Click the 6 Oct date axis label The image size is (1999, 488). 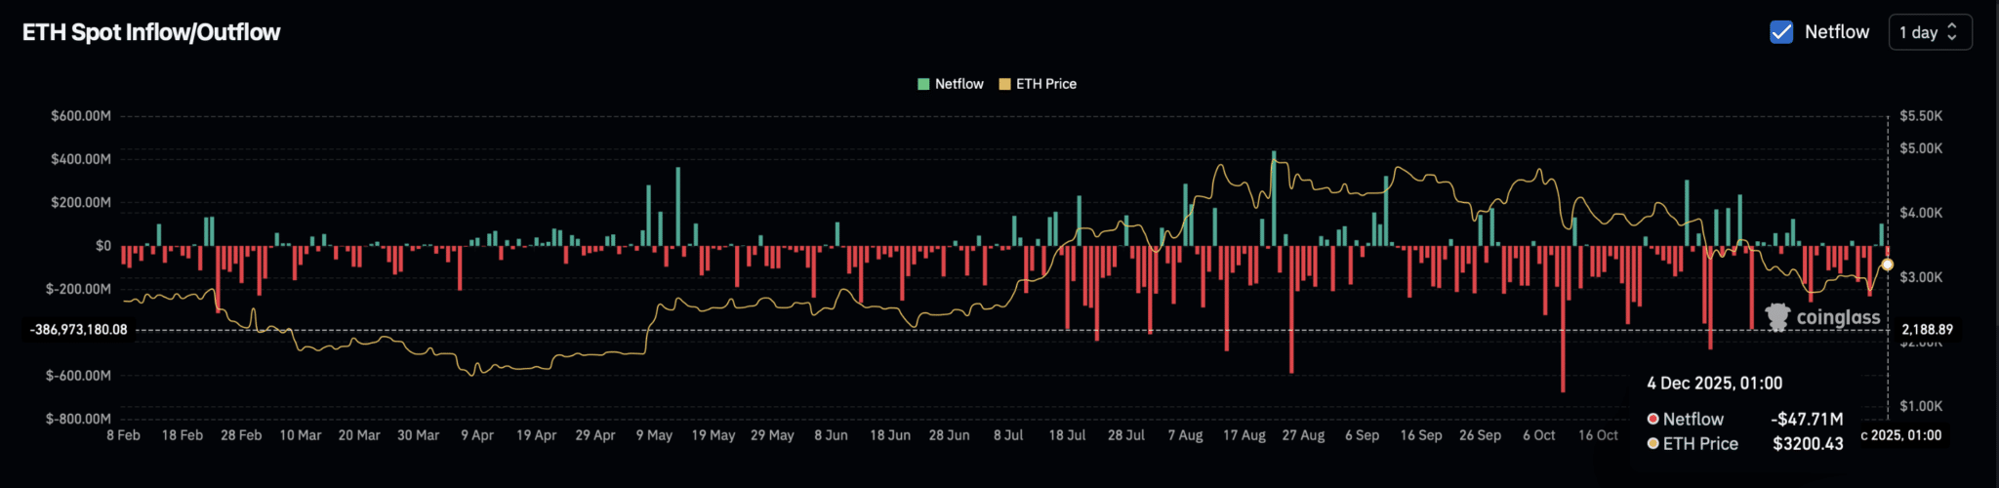click(1538, 435)
